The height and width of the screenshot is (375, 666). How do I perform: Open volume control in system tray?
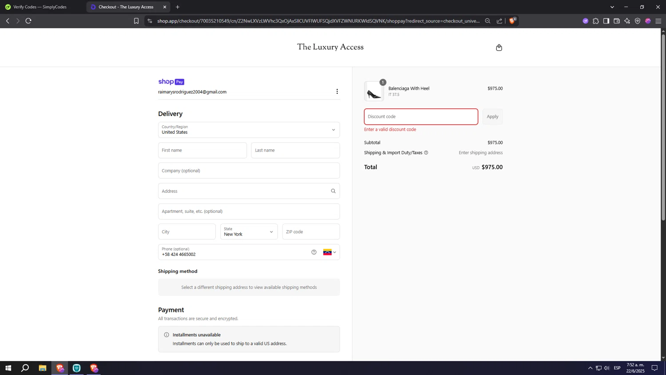click(607, 368)
